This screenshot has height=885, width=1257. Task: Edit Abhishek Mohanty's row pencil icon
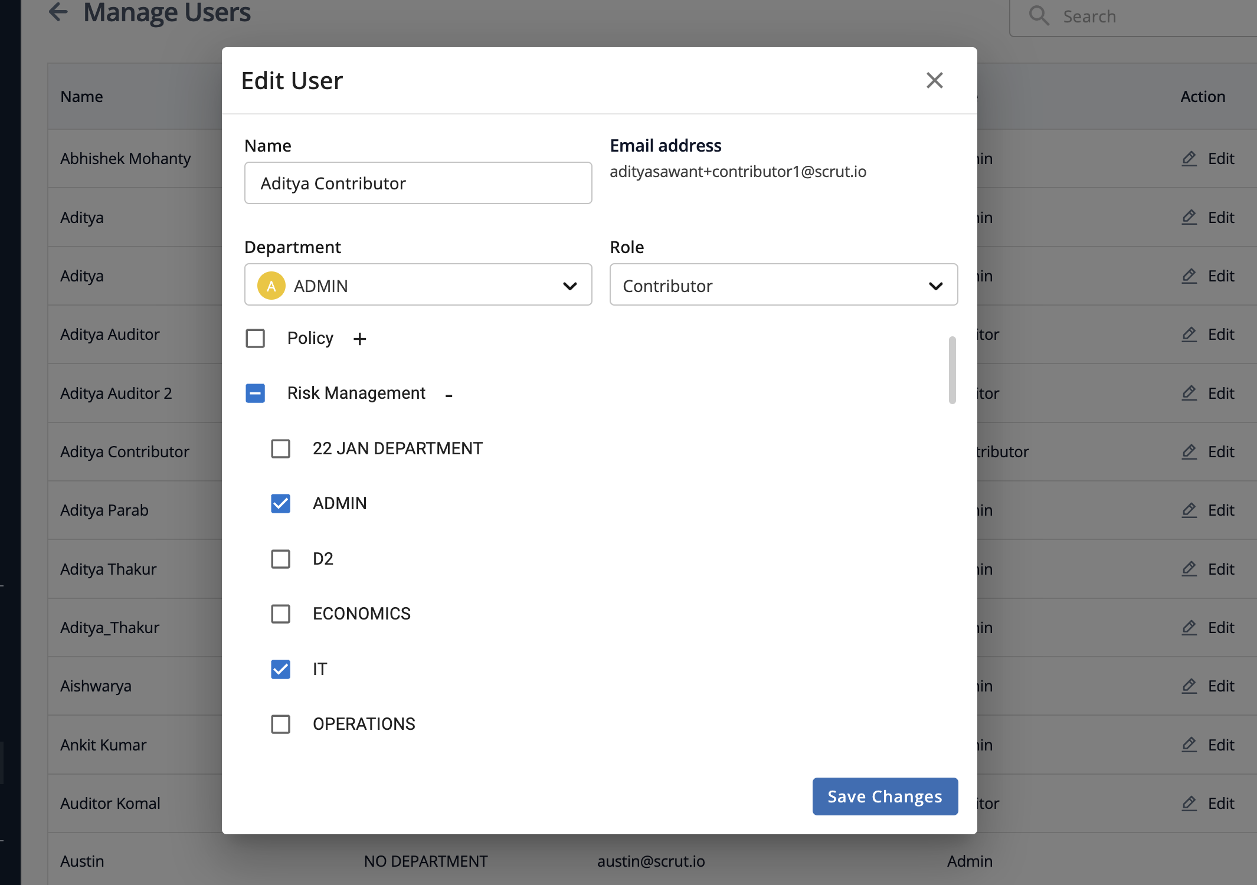(1189, 158)
